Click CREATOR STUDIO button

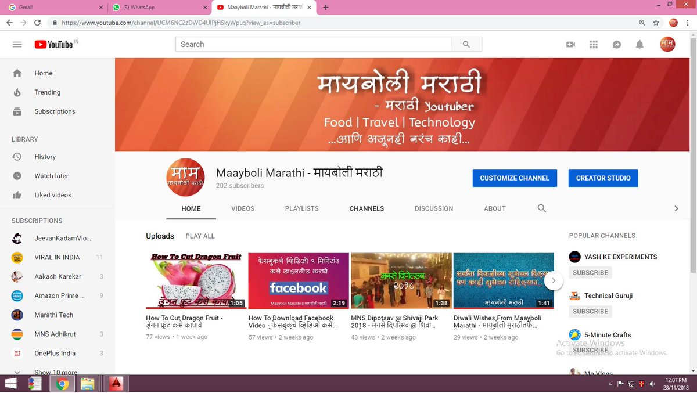(x=603, y=178)
